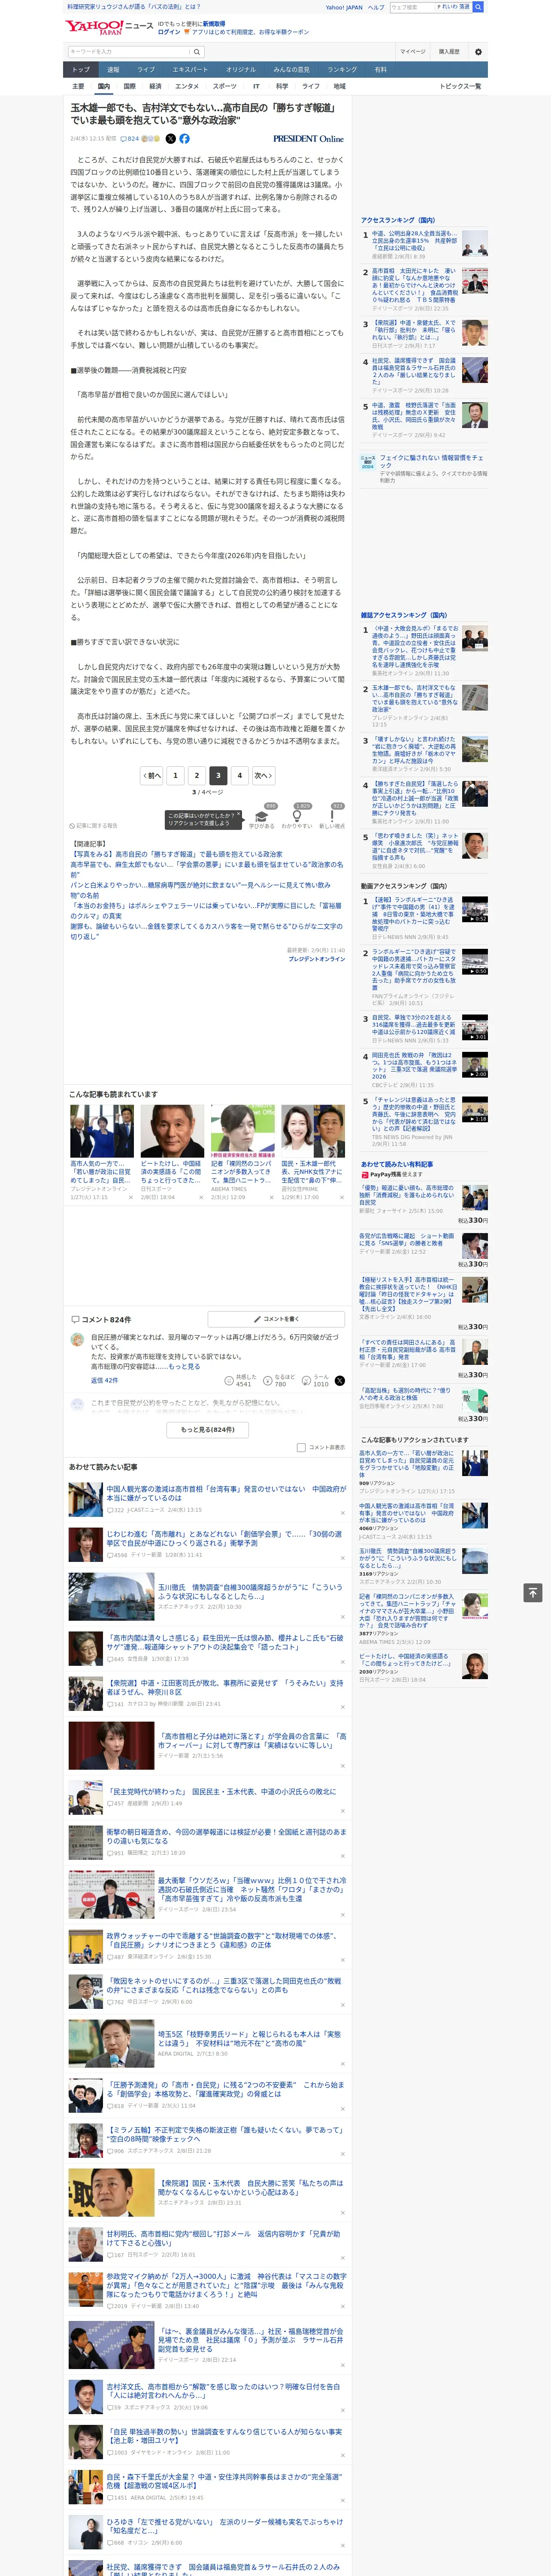Screen dimensions: 551x2576
Task: Open the 購入履歴 link
Action: [449, 52]
